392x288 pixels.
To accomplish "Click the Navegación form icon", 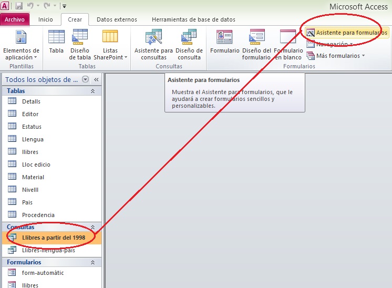I will pyautogui.click(x=311, y=44).
